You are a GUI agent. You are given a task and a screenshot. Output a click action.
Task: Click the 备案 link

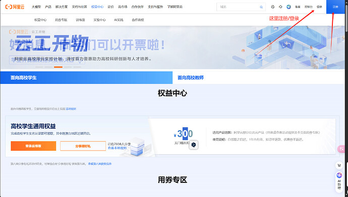298,7
